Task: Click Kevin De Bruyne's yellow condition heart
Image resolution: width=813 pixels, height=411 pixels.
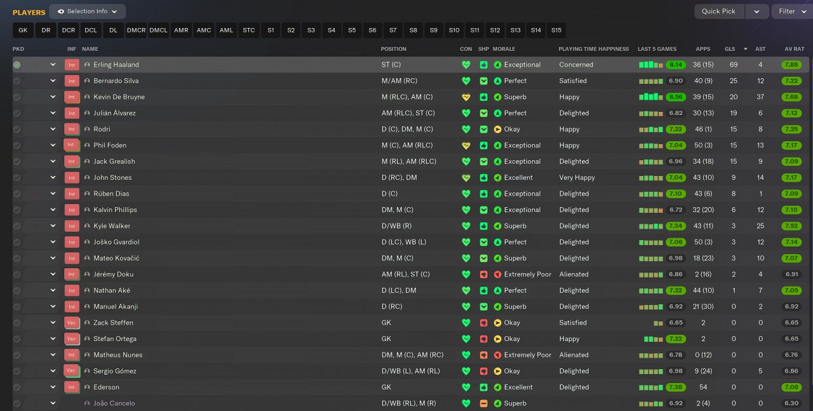Action: (x=466, y=97)
